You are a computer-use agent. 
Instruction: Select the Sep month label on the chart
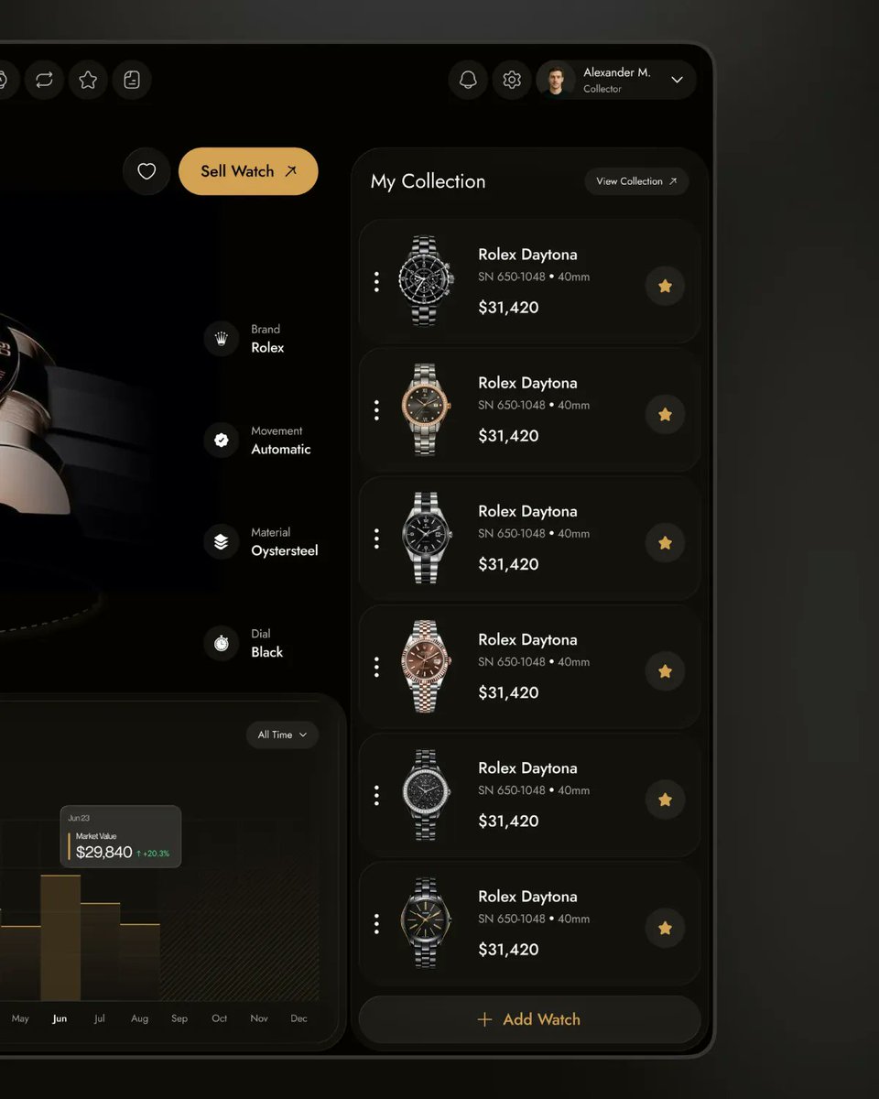click(179, 1018)
